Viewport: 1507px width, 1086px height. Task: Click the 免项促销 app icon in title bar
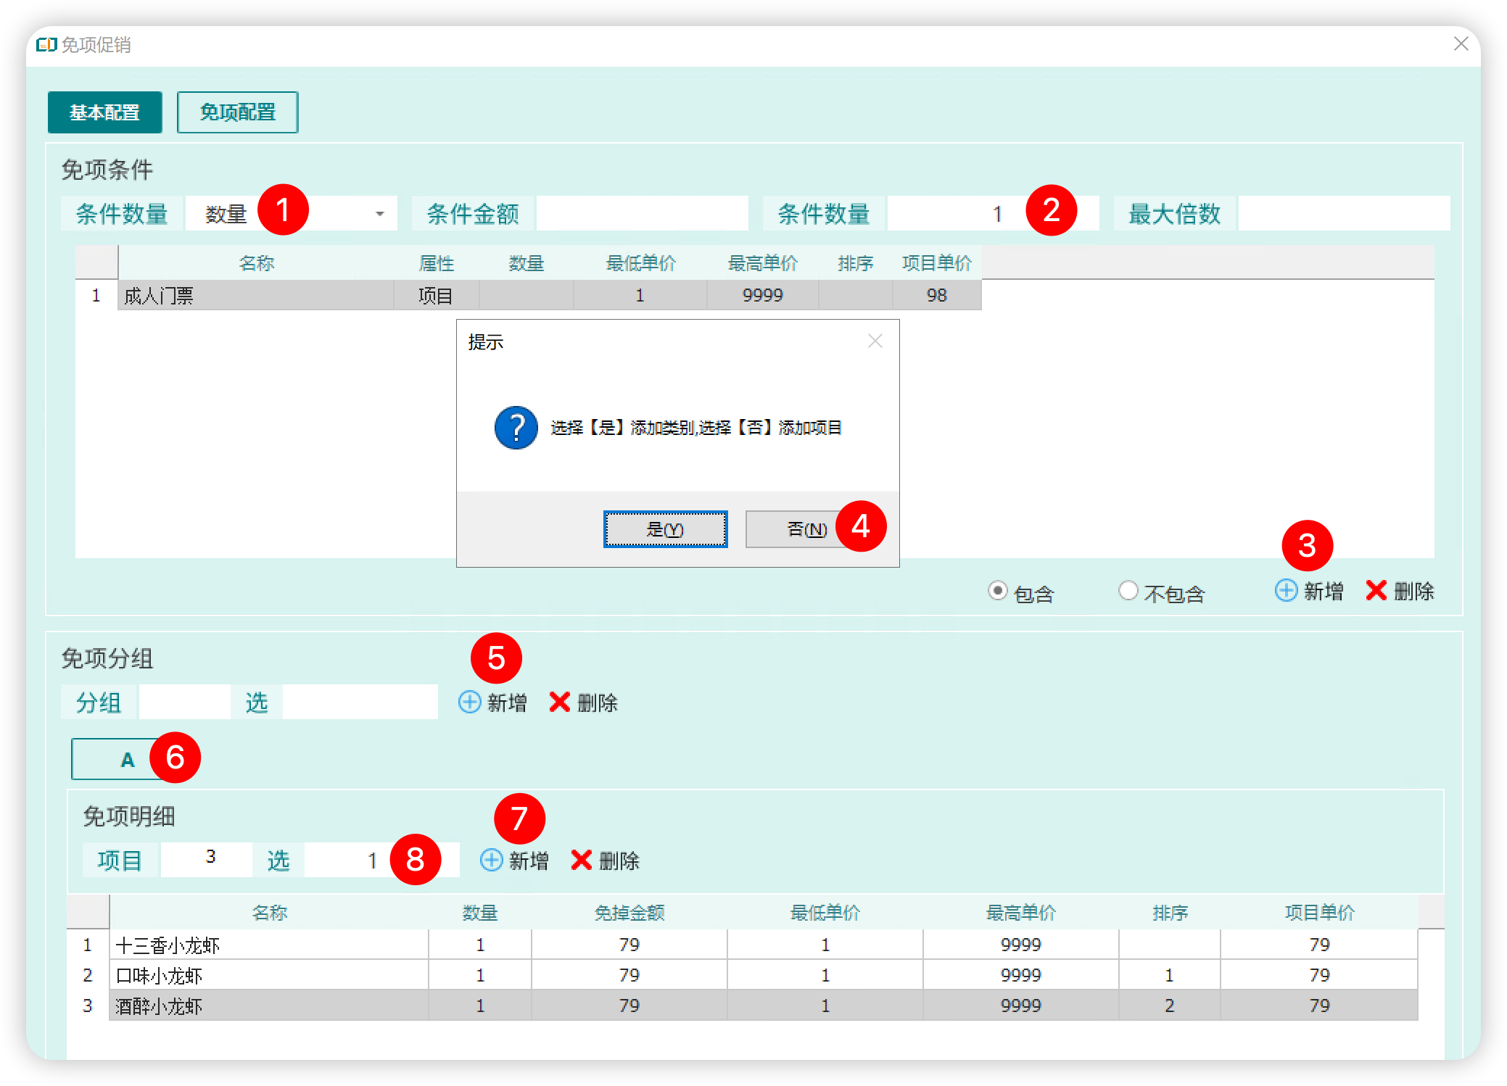tap(46, 45)
